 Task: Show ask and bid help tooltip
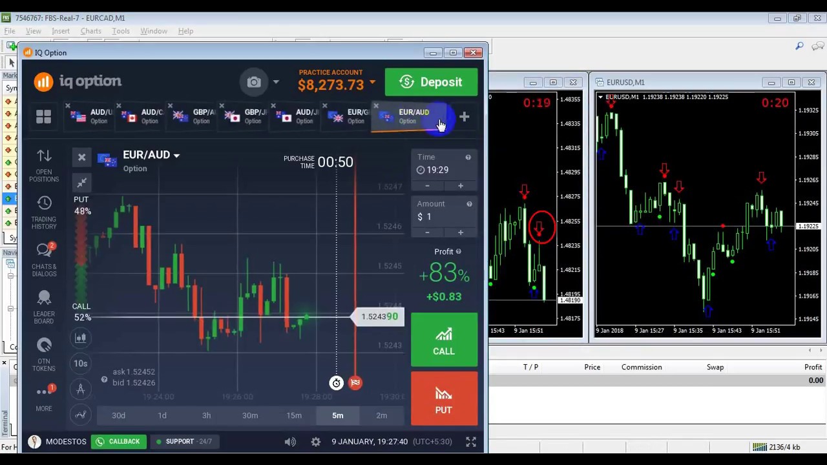(x=104, y=379)
